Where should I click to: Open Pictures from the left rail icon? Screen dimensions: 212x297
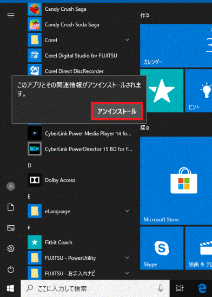pos(11,228)
